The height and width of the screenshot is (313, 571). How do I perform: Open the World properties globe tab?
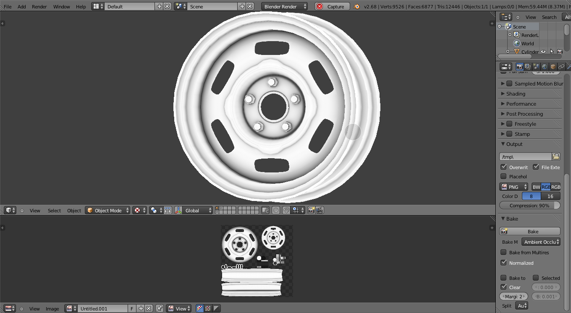545,67
